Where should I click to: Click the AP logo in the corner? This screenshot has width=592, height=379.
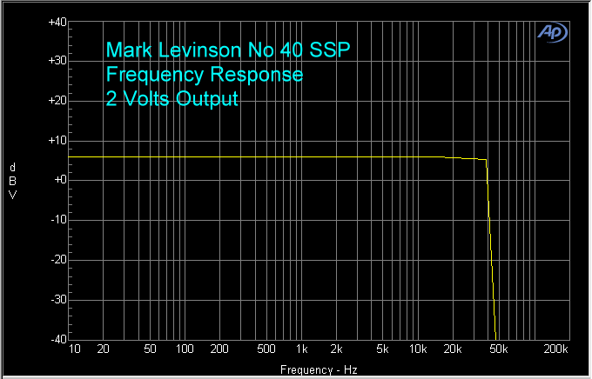click(552, 32)
